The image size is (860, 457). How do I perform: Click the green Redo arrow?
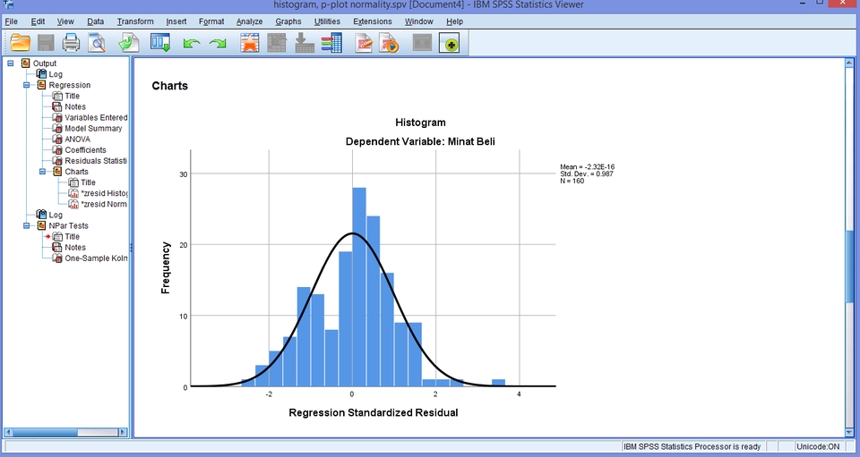tap(218, 43)
